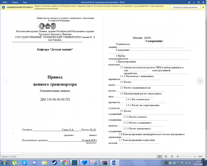
Task: Open the Вид menu
Action: click(x=25, y=2)
